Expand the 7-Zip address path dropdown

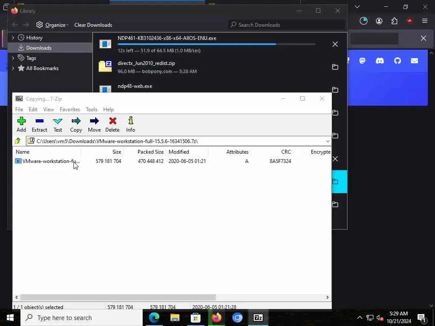tap(328, 141)
